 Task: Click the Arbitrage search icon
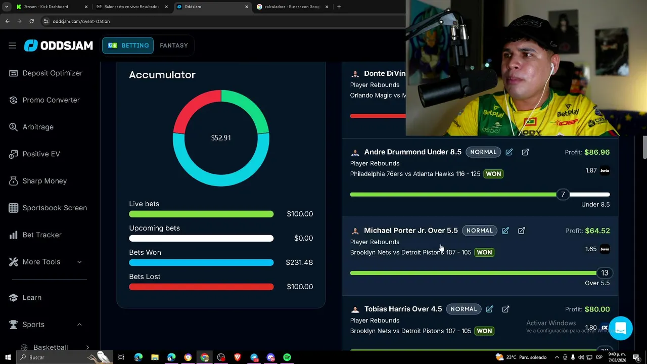point(14,127)
